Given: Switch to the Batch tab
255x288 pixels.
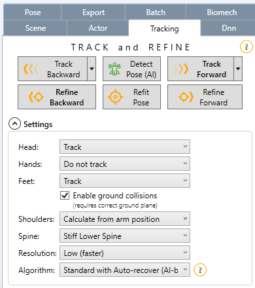Looking at the screenshot, I should point(156,12).
